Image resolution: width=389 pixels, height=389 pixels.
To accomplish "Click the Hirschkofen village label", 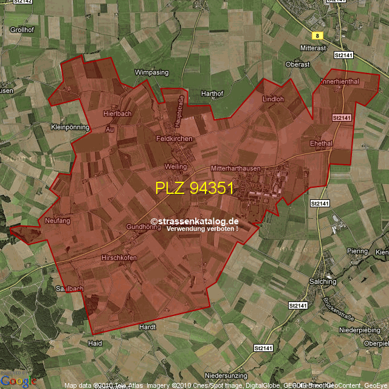I will pyautogui.click(x=119, y=258).
